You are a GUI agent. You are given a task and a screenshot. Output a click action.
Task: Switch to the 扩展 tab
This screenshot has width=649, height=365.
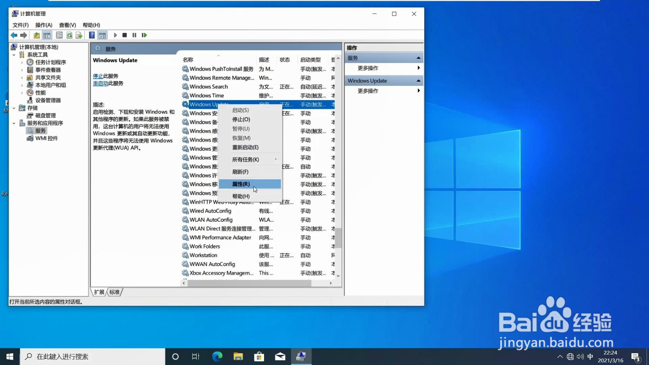(99, 292)
